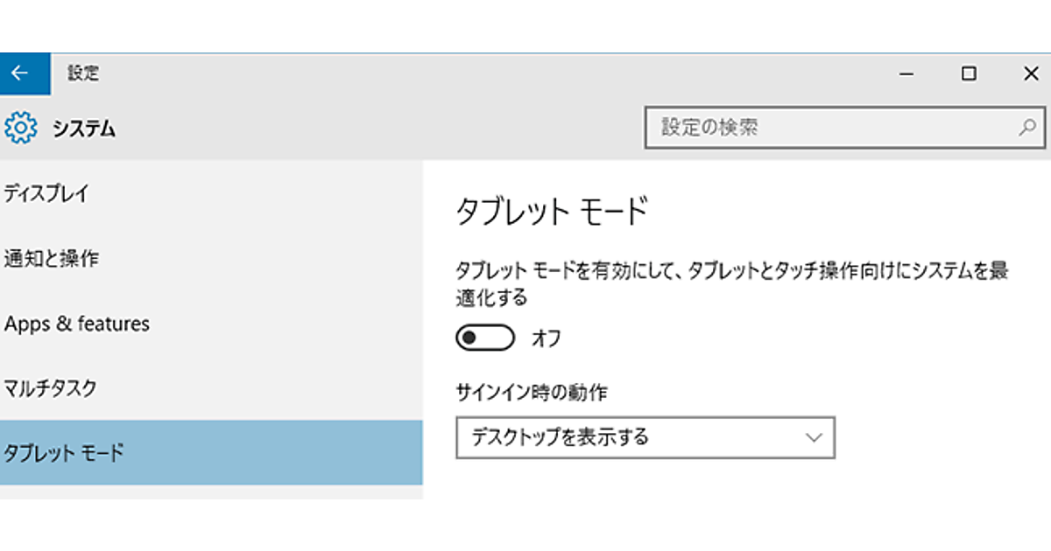This screenshot has height=551, width=1051.
Task: Select 通知と操作 in the sidebar
Action: pos(51,258)
